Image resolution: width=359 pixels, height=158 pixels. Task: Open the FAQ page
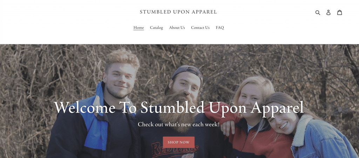pos(220,28)
